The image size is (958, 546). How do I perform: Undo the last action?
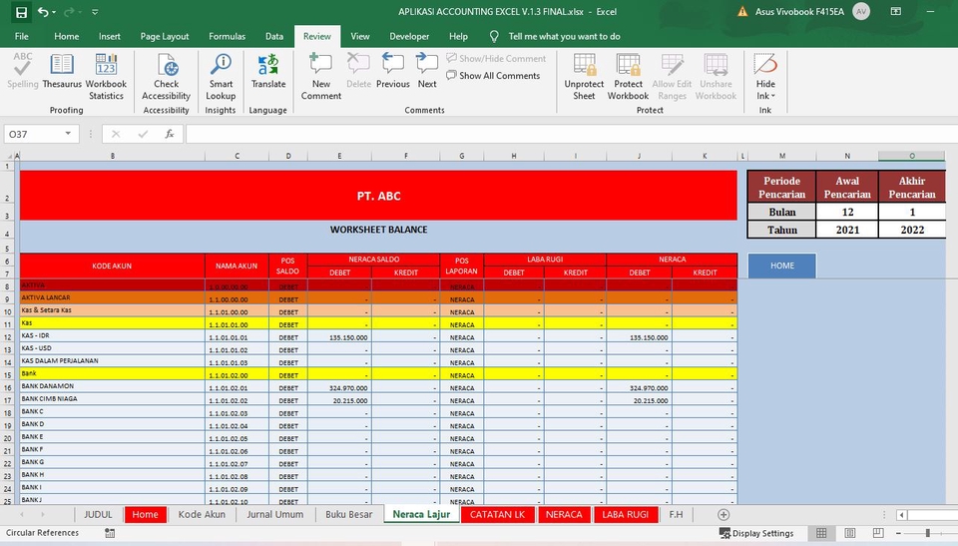point(43,12)
